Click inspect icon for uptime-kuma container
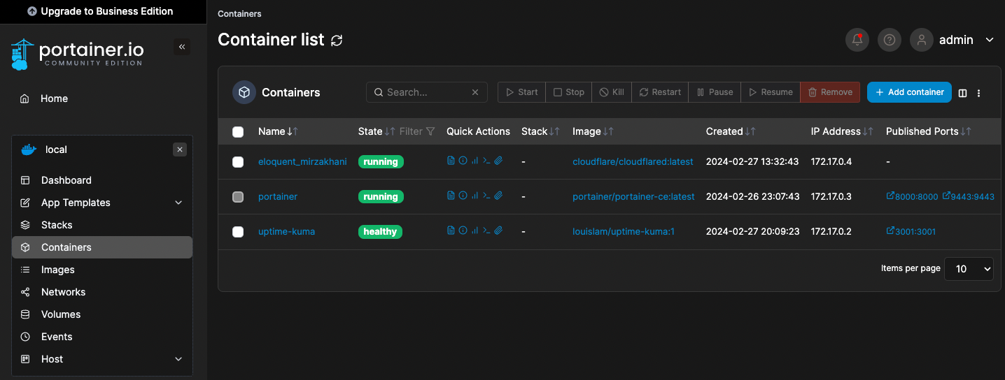Image resolution: width=1005 pixels, height=380 pixels. 463,231
